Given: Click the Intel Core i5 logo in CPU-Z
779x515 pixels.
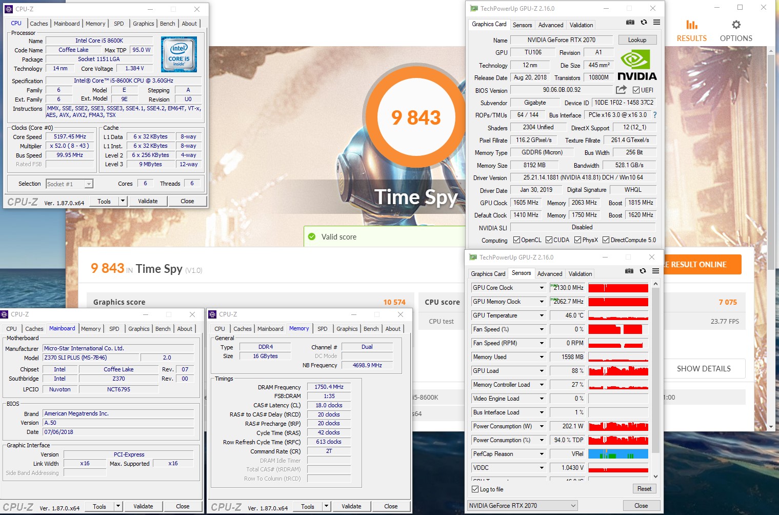Looking at the screenshot, I should click(x=179, y=54).
